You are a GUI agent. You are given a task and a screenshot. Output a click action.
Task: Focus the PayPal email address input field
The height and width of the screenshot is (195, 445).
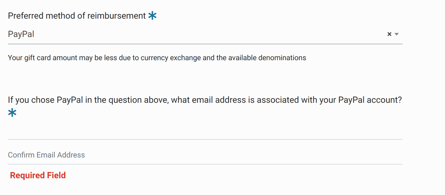tap(205, 131)
